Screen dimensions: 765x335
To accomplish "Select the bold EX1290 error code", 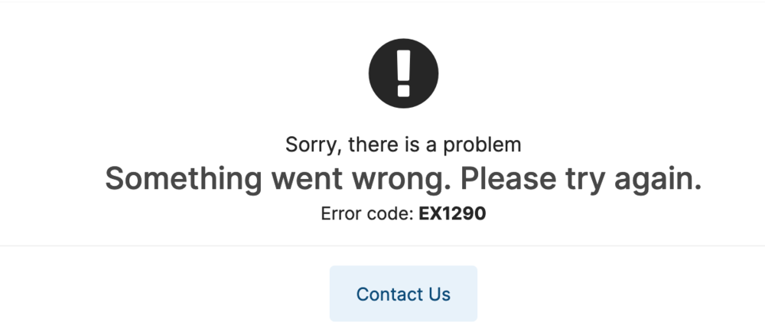I will [x=452, y=213].
